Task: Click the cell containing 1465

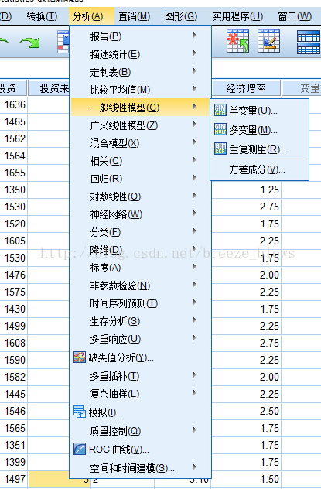Action: tap(13, 121)
